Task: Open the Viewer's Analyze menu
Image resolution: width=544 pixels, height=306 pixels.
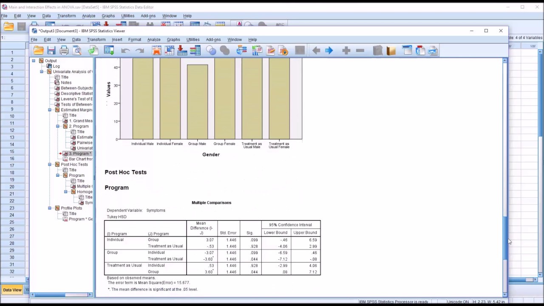Action: 154,40
